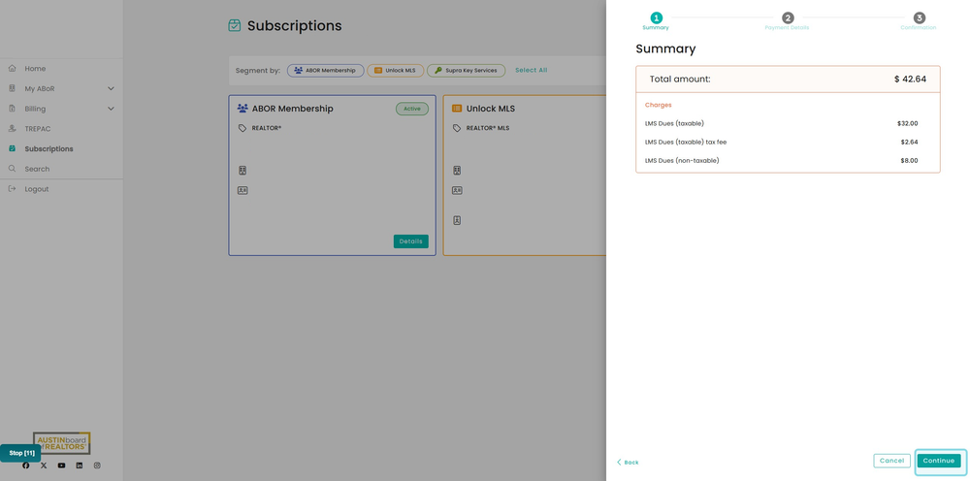
Task: Click the badge icon at bottom of Unlock MLS card
Action: pyautogui.click(x=457, y=220)
